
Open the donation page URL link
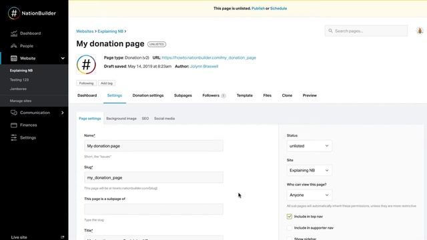pyautogui.click(x=209, y=58)
